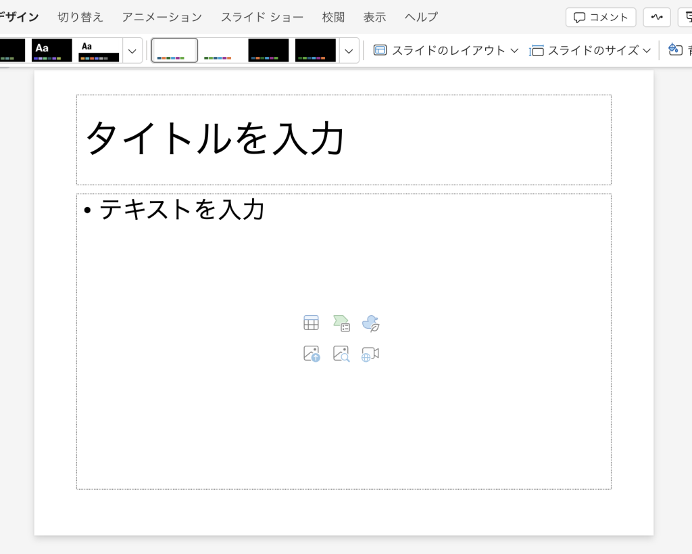Insert a table via the placeholder table icon
Screen dimensions: 692x554
(x=311, y=323)
